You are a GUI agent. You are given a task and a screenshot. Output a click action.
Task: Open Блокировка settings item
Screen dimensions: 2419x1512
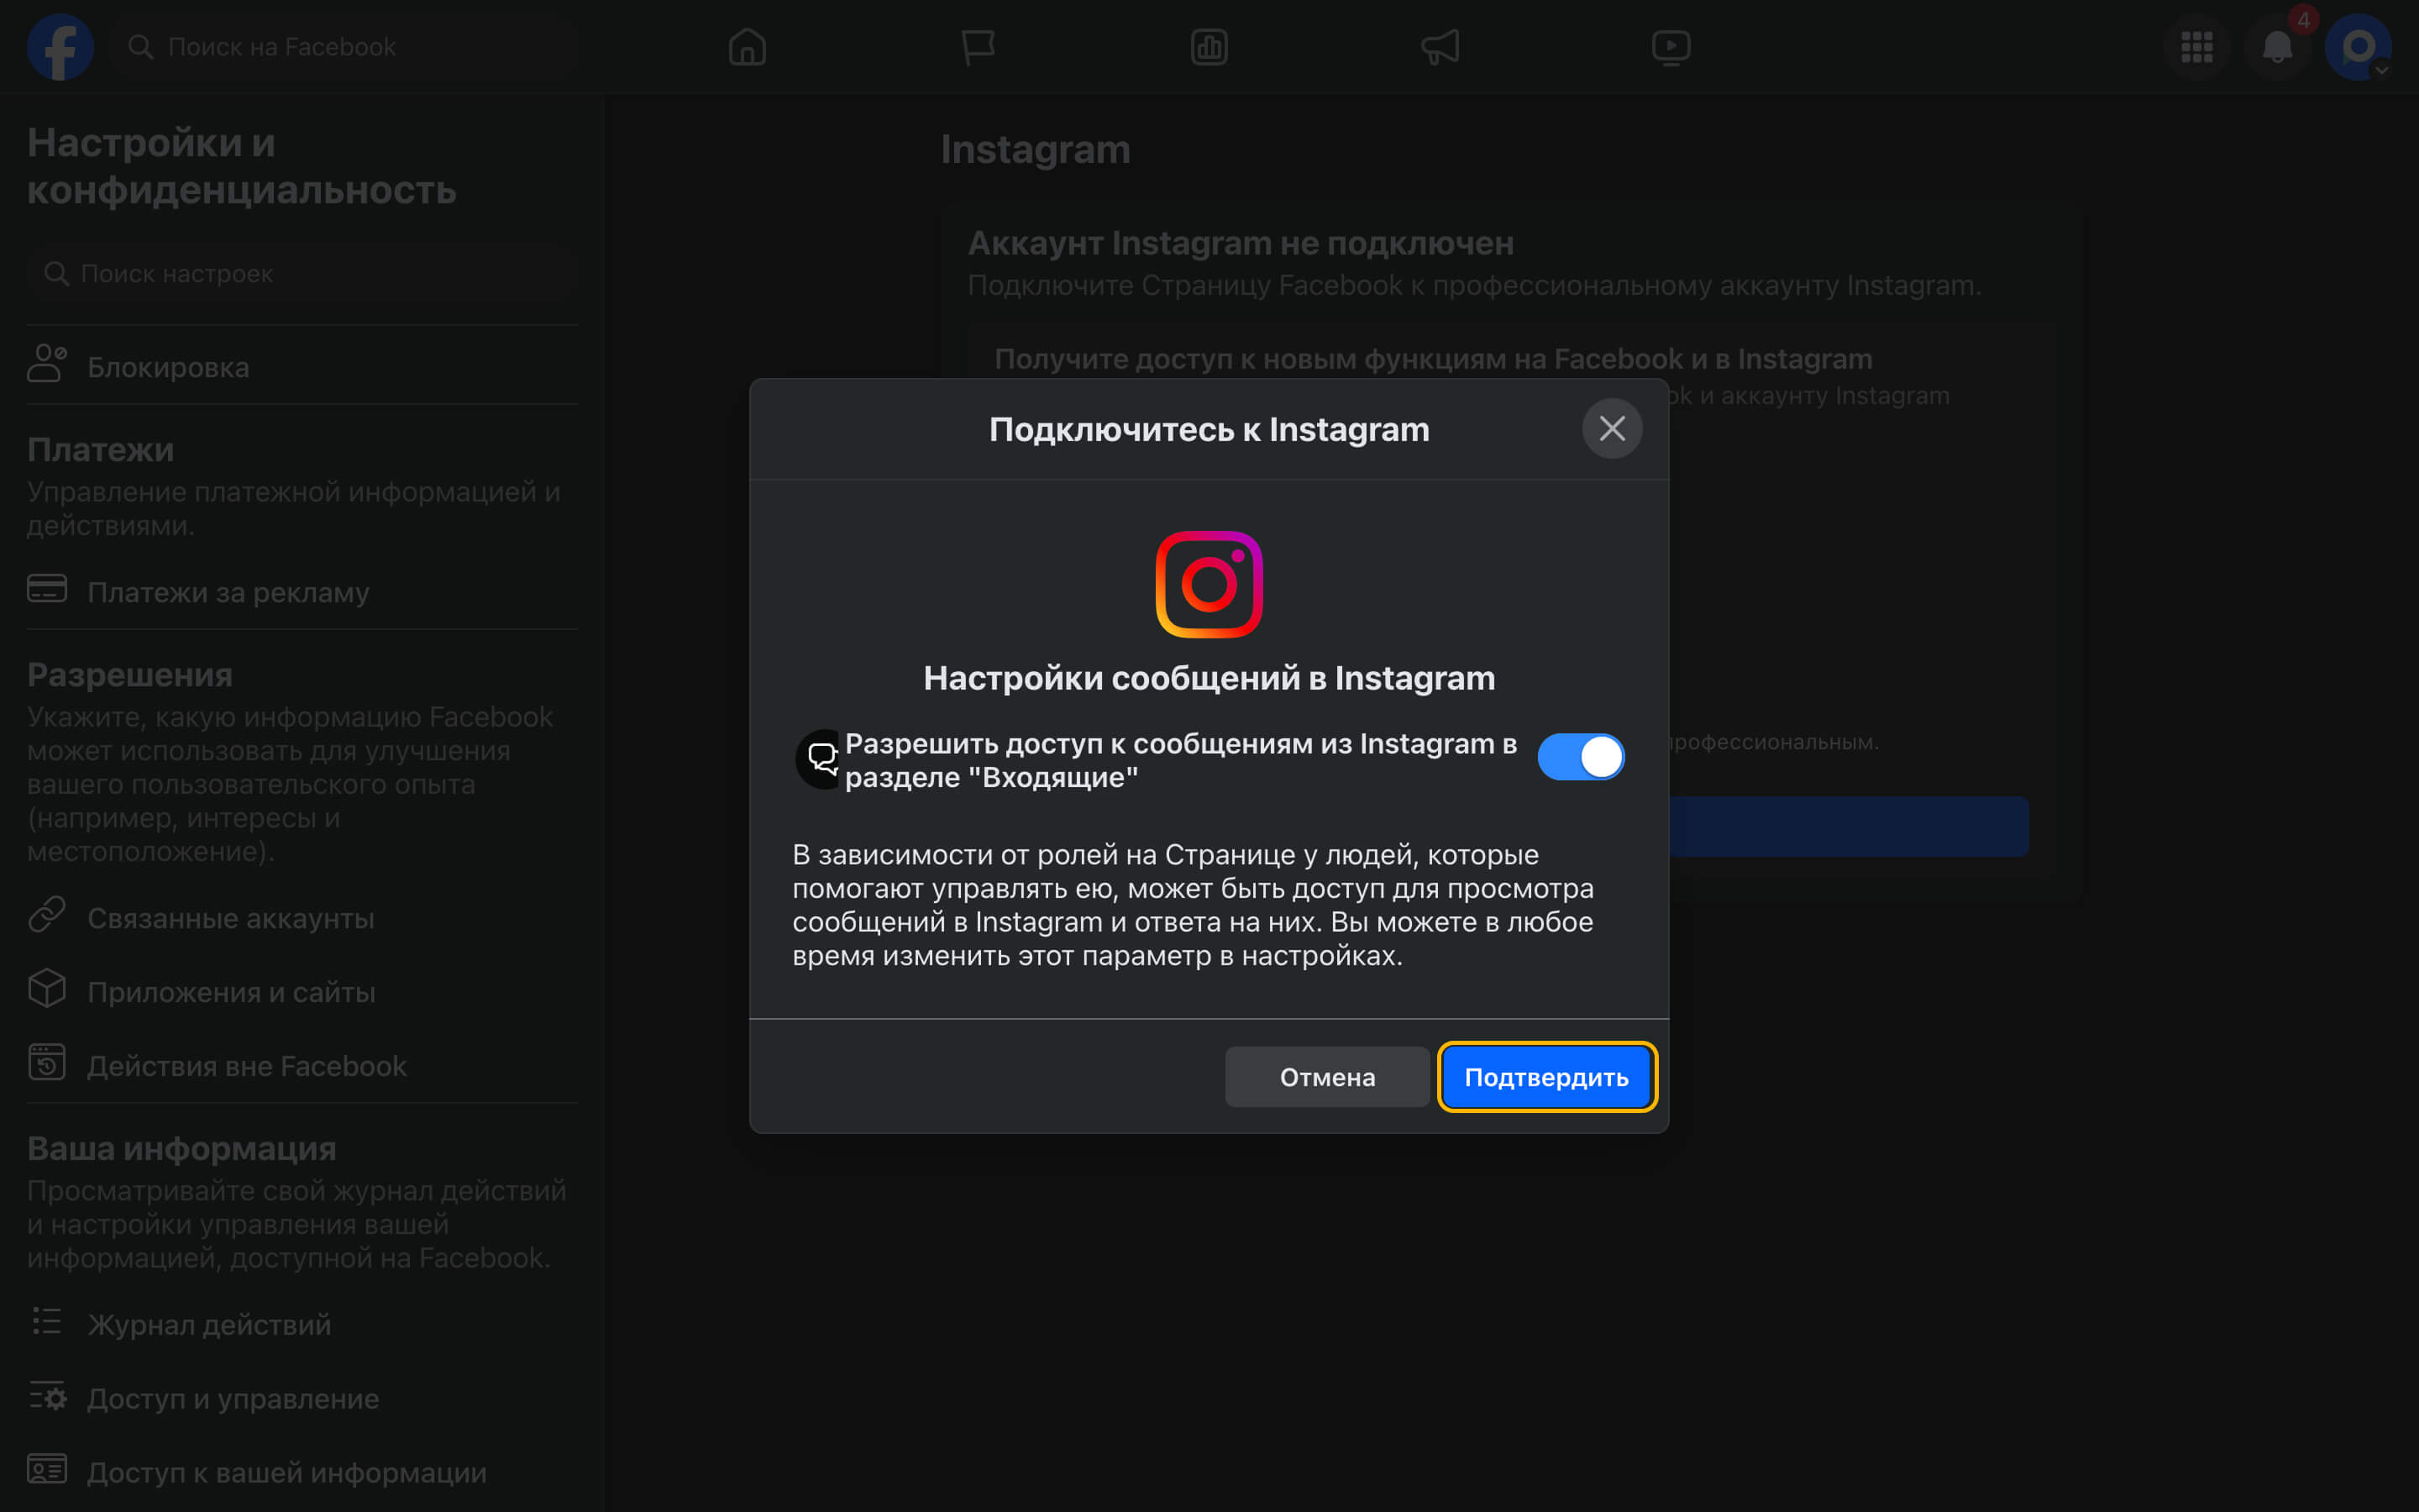[x=168, y=367]
